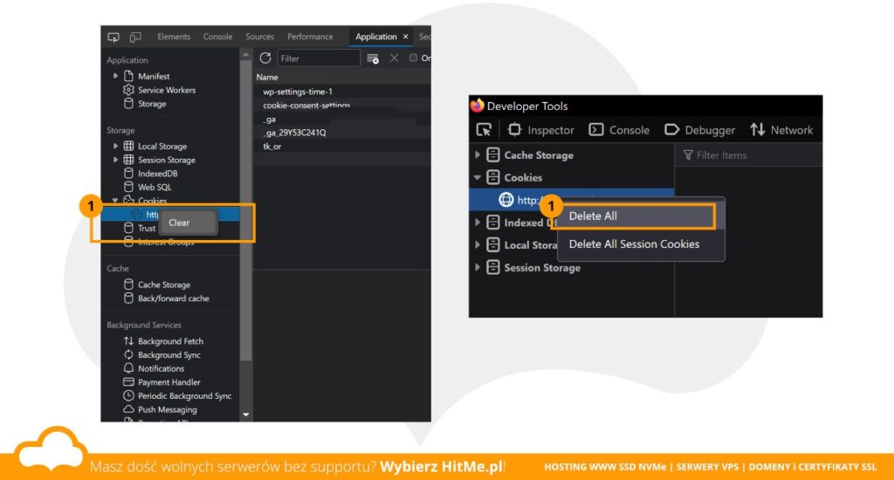Click the clear all cookies icon beside the filter
This screenshot has width=894, height=480.
click(x=372, y=58)
